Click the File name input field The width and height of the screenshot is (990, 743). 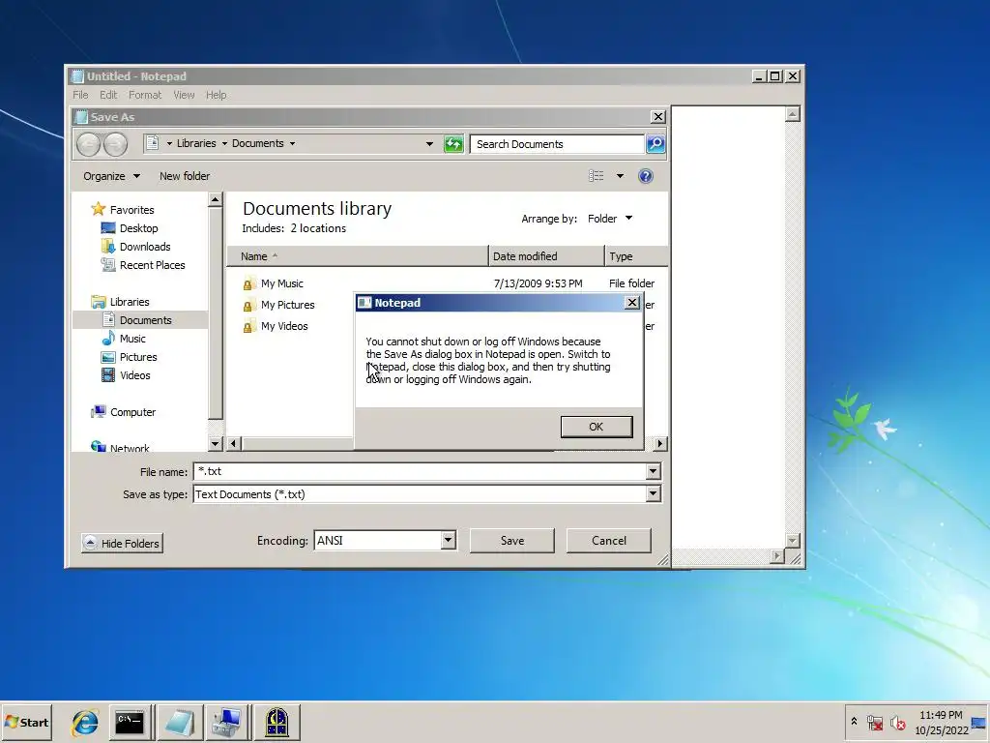[420, 471]
